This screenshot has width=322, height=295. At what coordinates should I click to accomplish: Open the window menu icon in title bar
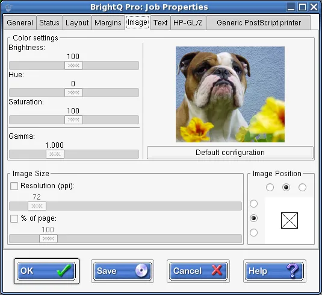(x=8, y=7)
